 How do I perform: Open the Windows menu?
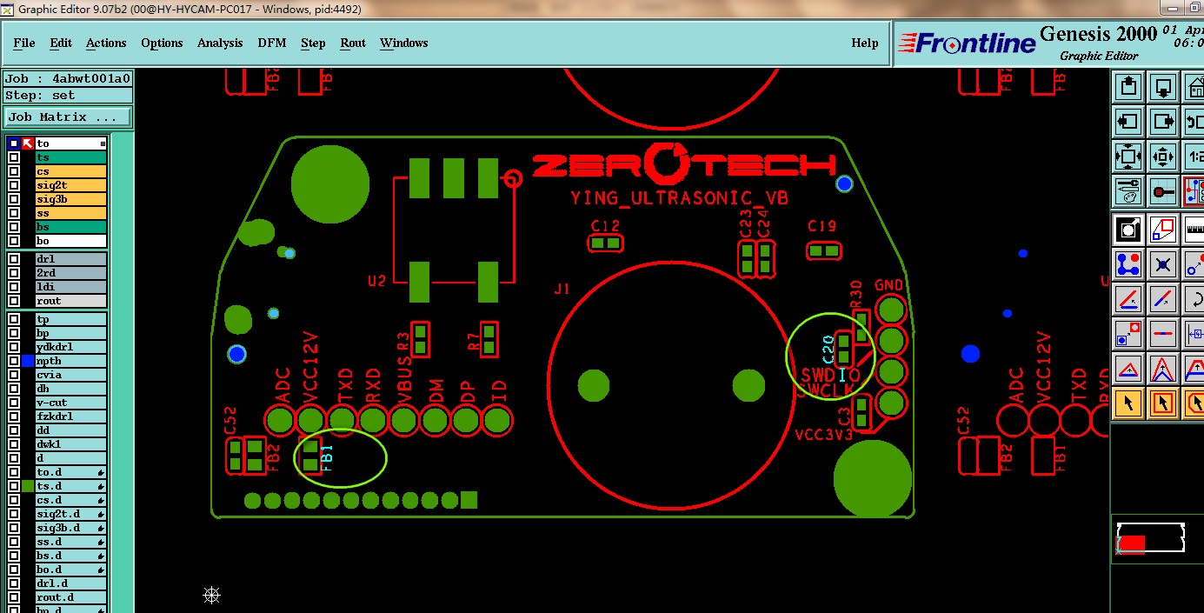pos(403,43)
